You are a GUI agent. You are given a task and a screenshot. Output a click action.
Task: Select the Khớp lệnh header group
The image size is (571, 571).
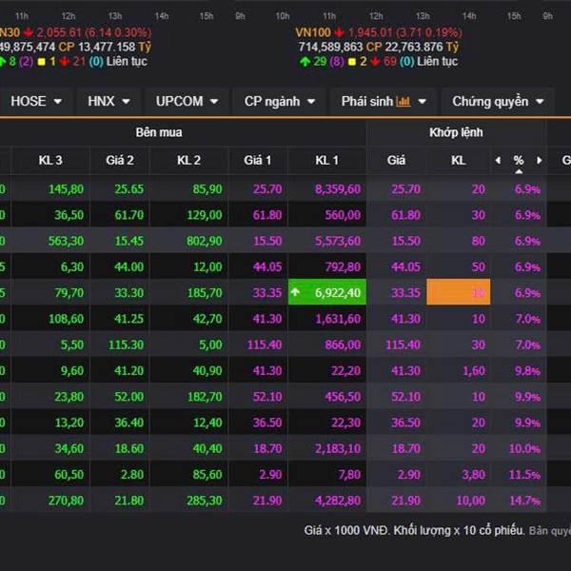[456, 132]
